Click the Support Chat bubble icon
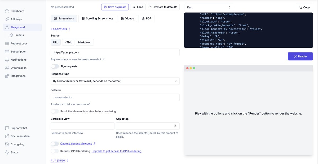The image size is (318, 164). [x=7, y=128]
